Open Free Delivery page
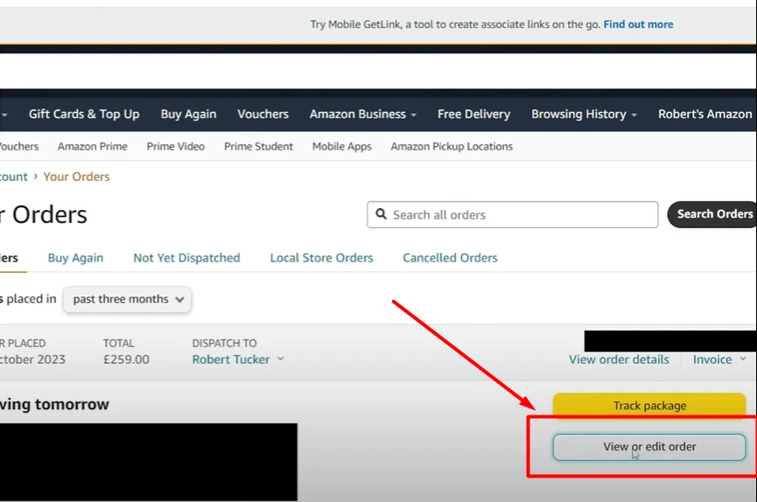This screenshot has height=502, width=757. pyautogui.click(x=473, y=114)
